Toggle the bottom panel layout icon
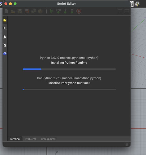Viewport: 146px width, 155px height. 127,11
